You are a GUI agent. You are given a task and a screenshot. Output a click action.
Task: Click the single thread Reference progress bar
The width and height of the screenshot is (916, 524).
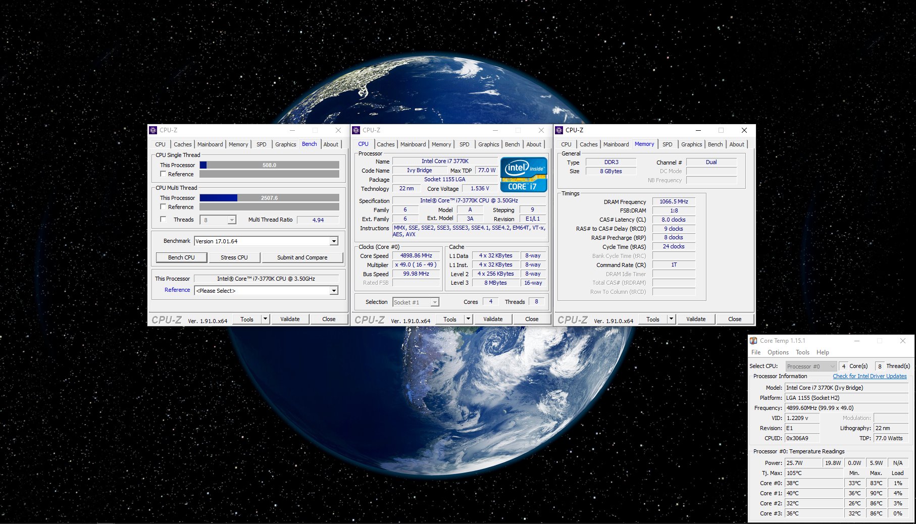point(269,174)
